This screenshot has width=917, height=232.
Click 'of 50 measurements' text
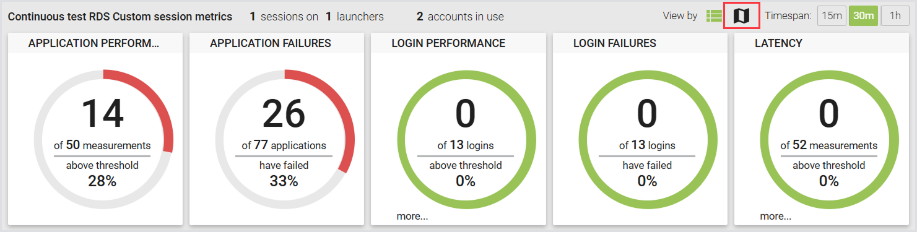[x=102, y=145]
